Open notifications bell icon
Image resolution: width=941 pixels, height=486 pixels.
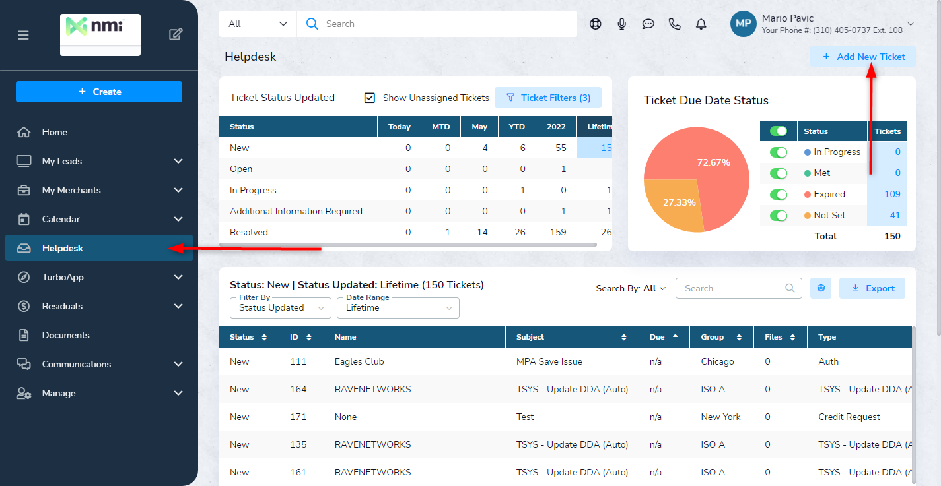[x=701, y=24]
